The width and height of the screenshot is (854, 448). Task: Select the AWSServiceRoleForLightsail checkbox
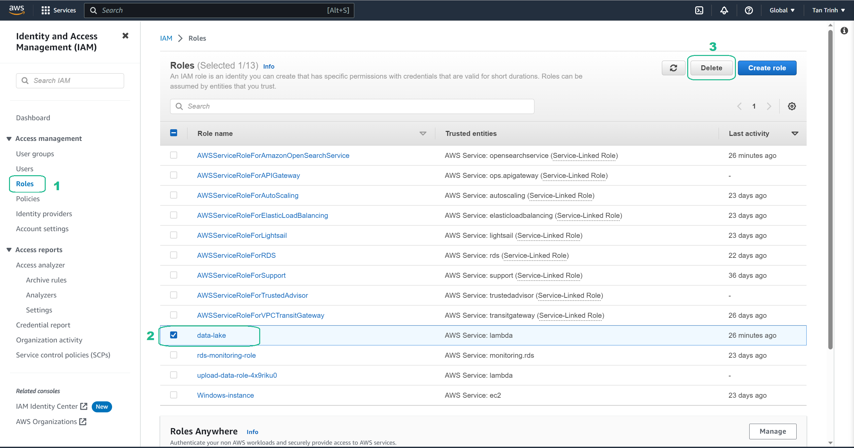(x=174, y=235)
